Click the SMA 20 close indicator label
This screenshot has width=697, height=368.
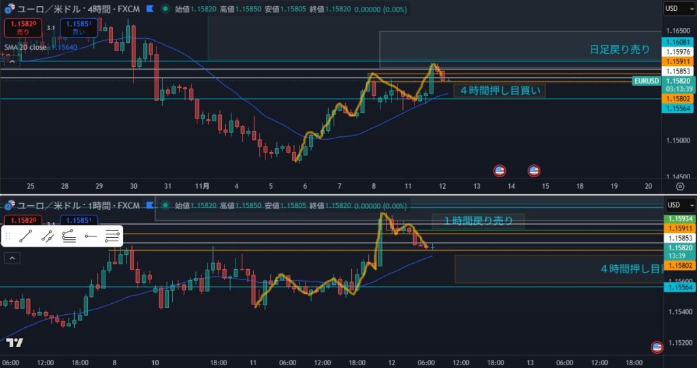26,47
